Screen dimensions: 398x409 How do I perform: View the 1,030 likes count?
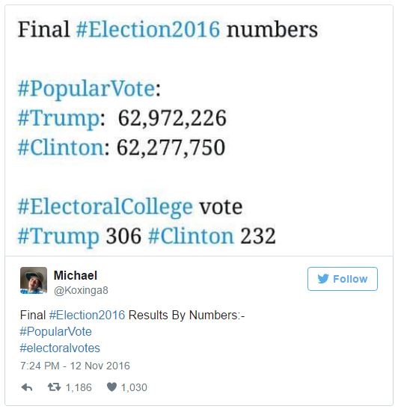click(x=134, y=387)
